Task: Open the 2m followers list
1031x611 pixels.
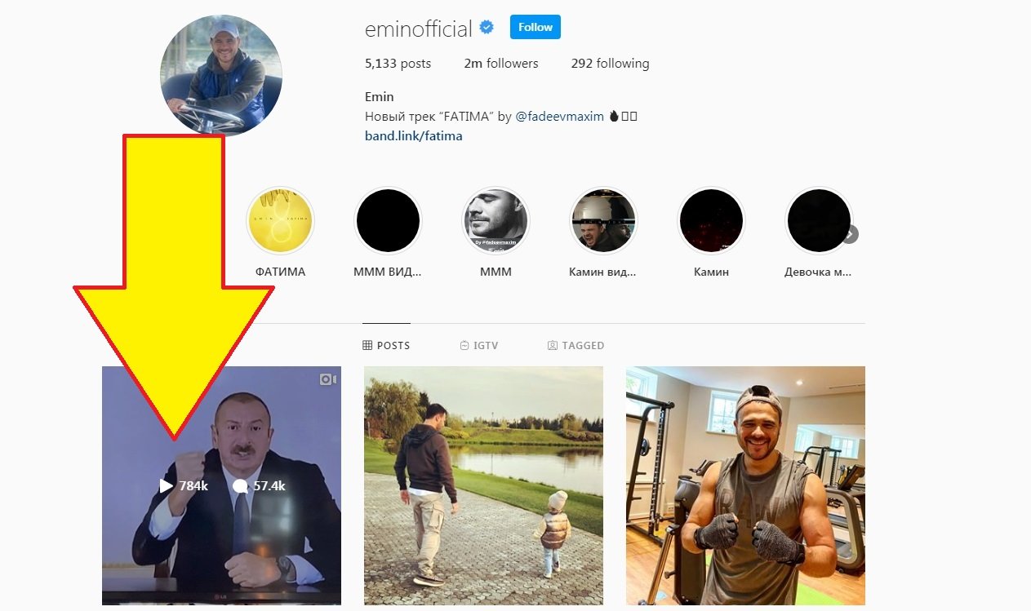Action: coord(501,63)
